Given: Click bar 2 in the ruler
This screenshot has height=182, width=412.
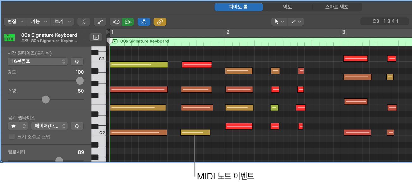Looking at the screenshot, I should pyautogui.click(x=228, y=32).
